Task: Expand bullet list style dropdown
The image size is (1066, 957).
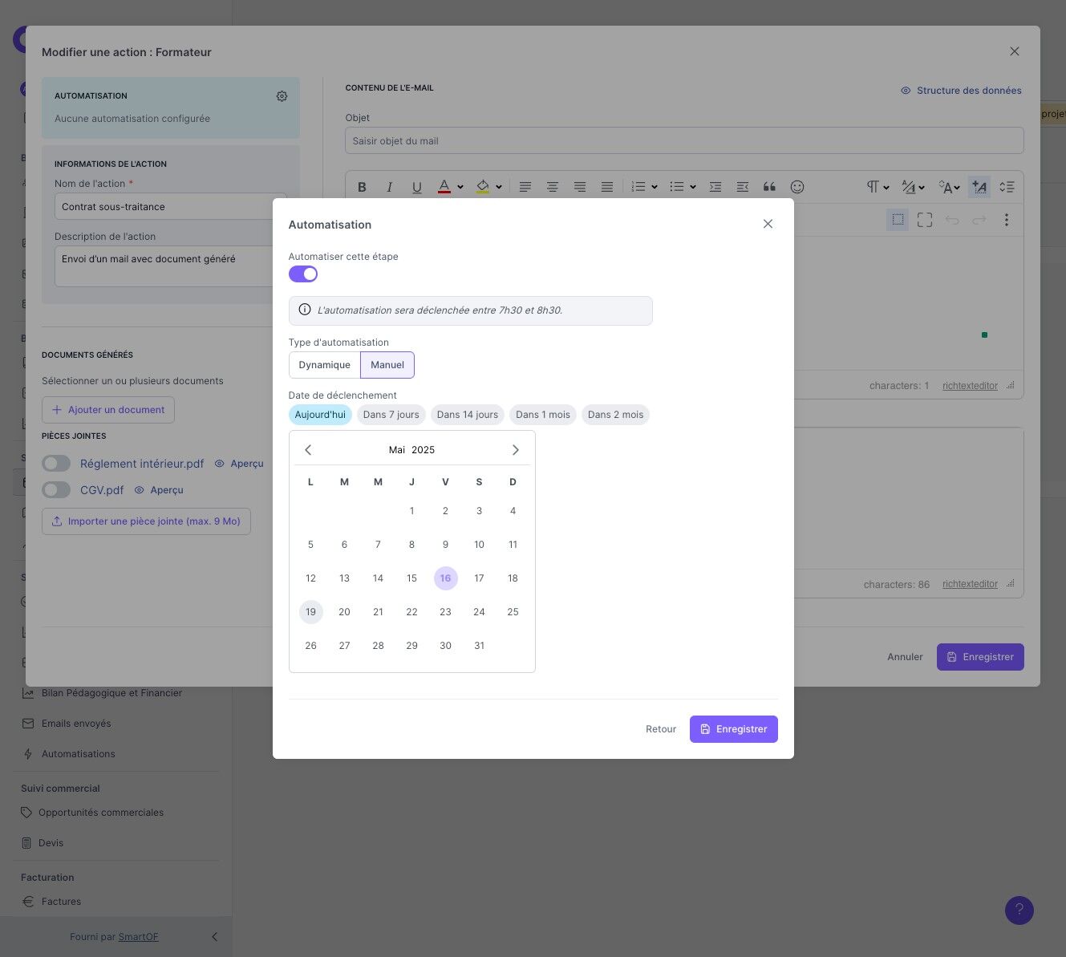Action: pyautogui.click(x=693, y=187)
